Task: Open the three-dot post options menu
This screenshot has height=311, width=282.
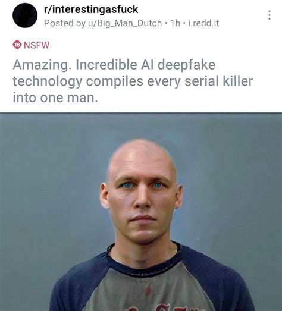Action: coord(269,15)
